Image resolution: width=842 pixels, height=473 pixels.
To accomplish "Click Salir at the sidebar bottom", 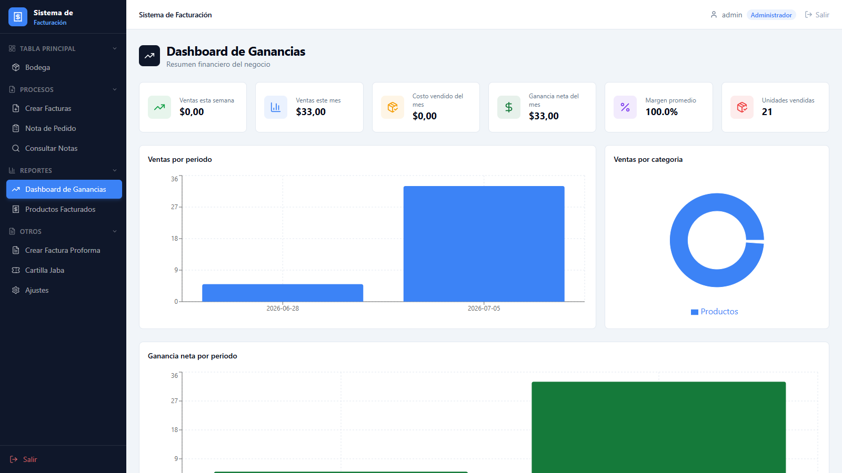I will [24, 459].
